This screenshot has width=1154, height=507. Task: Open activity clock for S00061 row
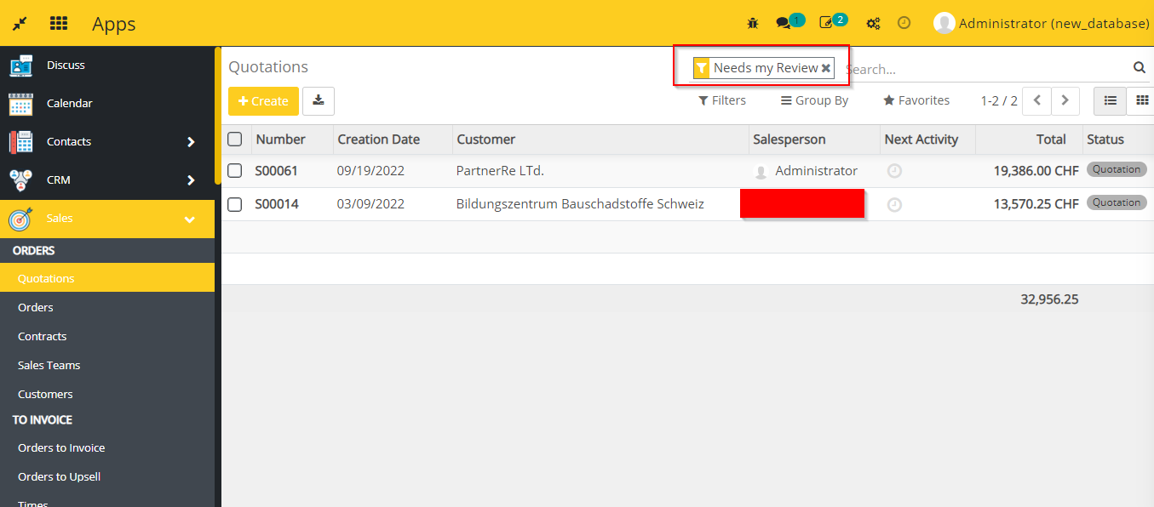point(894,171)
